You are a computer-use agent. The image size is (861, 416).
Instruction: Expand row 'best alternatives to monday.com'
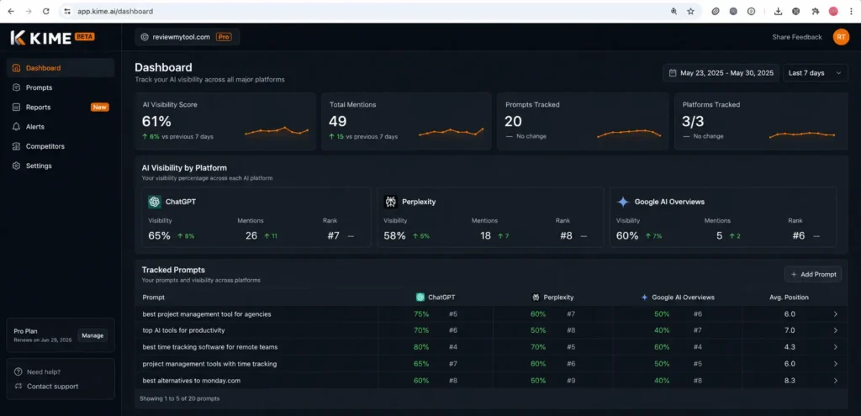(x=835, y=381)
